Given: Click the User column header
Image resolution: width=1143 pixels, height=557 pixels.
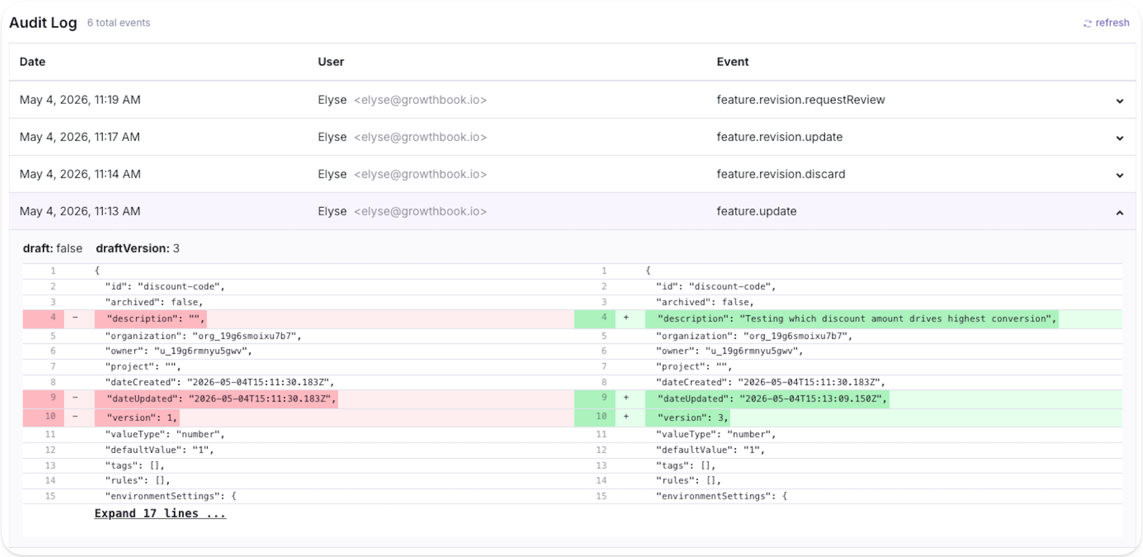Looking at the screenshot, I should (331, 62).
